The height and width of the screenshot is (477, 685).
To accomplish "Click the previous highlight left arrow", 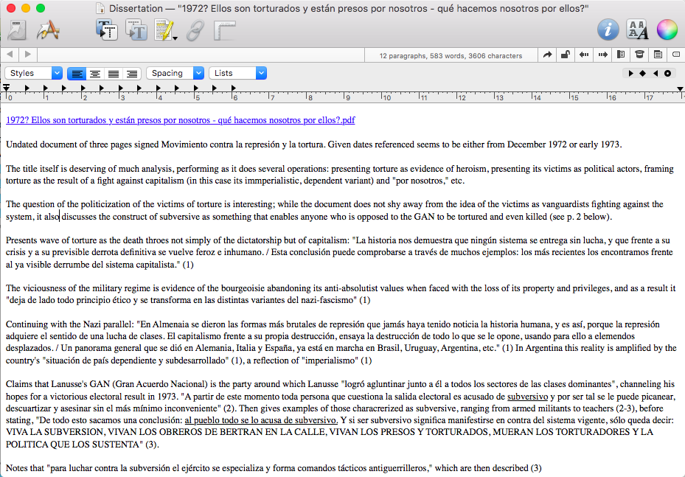I will point(584,55).
